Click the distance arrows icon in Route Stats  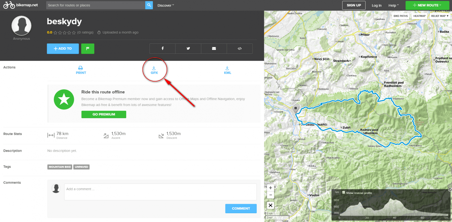click(x=51, y=135)
